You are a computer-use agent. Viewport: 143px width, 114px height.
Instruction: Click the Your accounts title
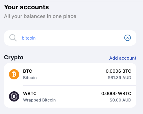(x=26, y=7)
